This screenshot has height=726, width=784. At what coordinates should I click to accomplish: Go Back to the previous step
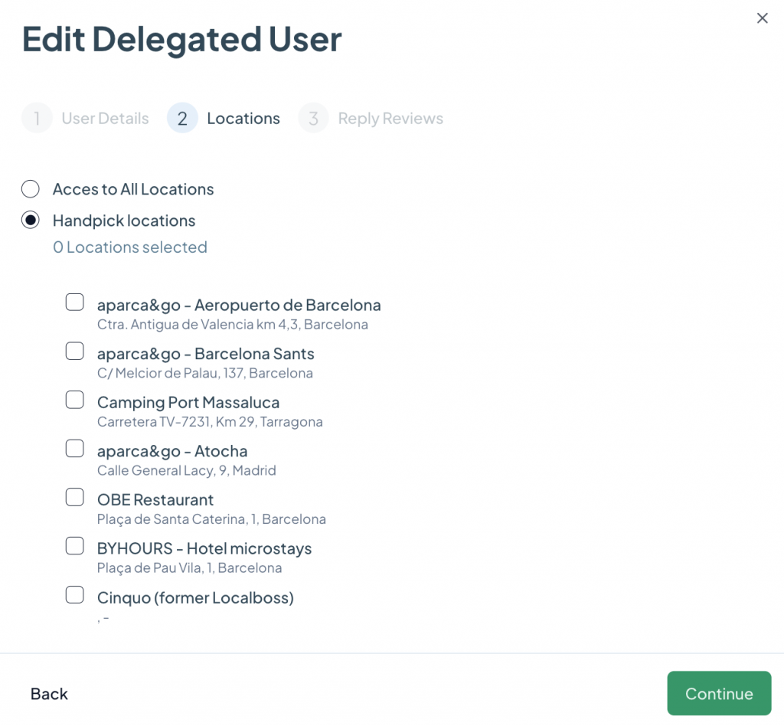pos(49,694)
